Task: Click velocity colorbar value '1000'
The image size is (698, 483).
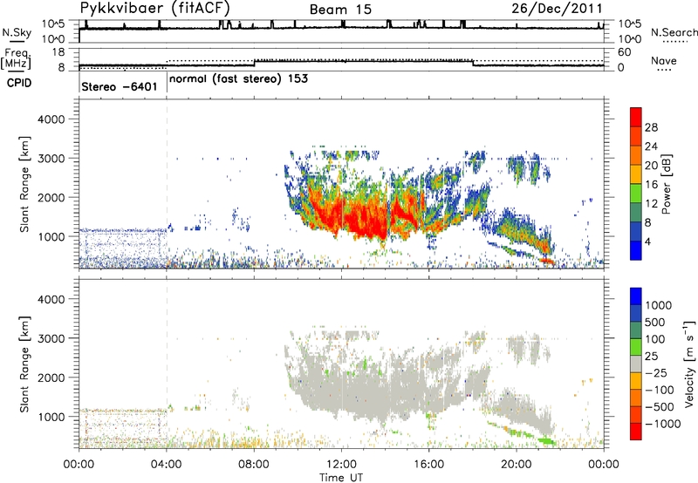Action: point(659,305)
